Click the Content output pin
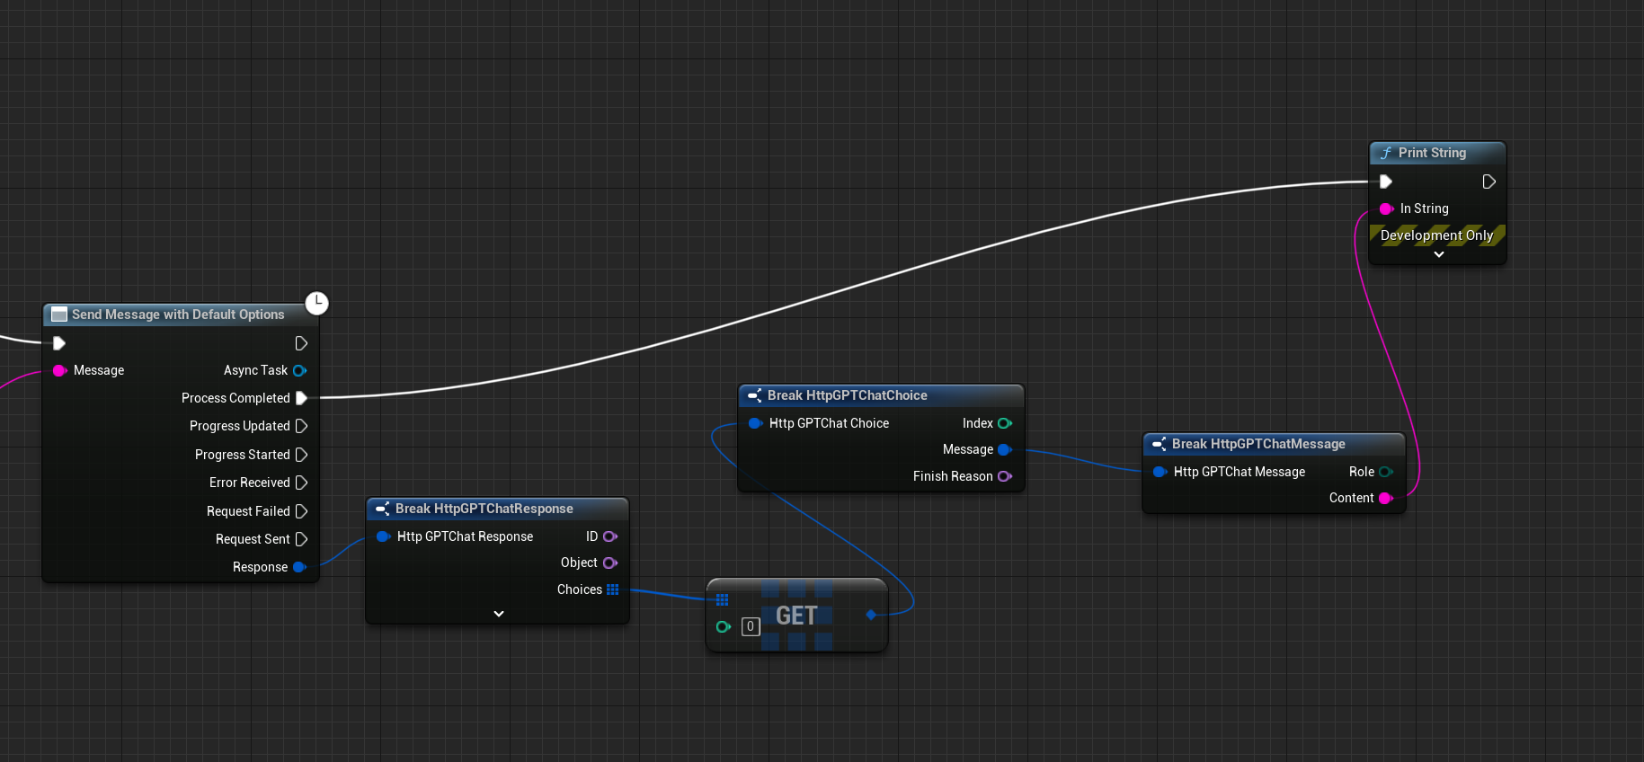 [x=1385, y=498]
